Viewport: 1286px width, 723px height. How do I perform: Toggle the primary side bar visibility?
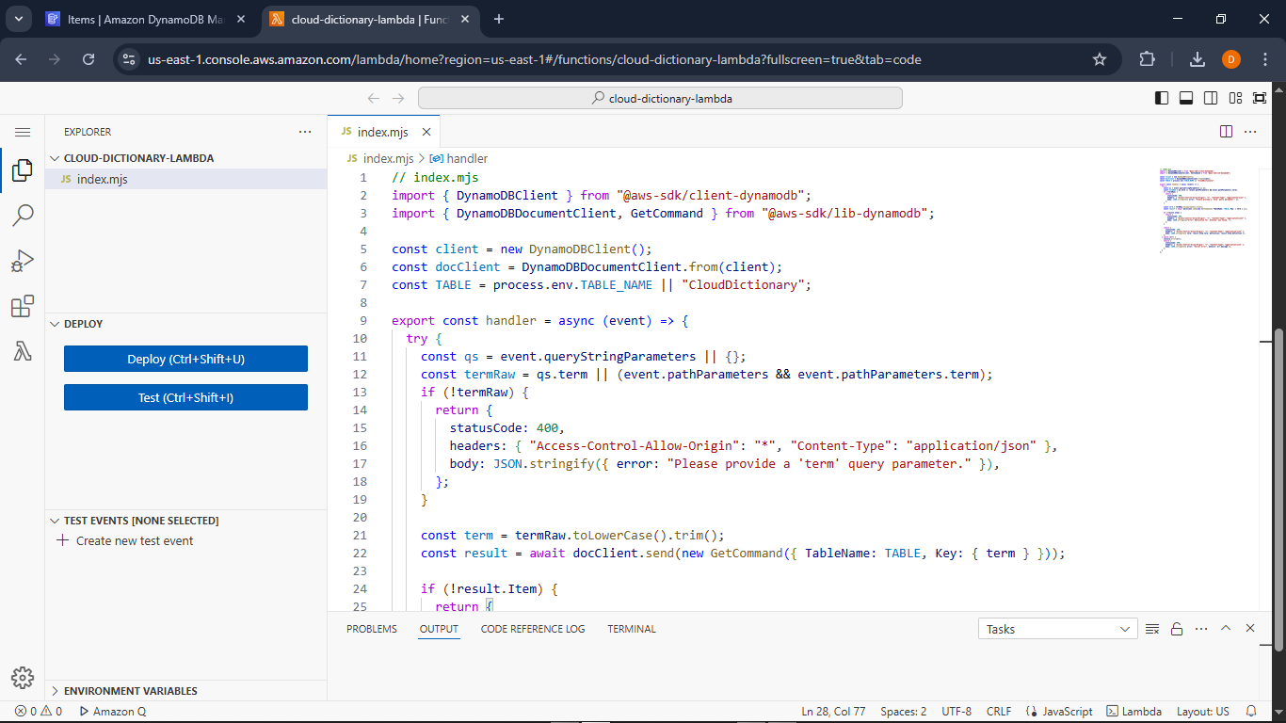click(x=1162, y=97)
